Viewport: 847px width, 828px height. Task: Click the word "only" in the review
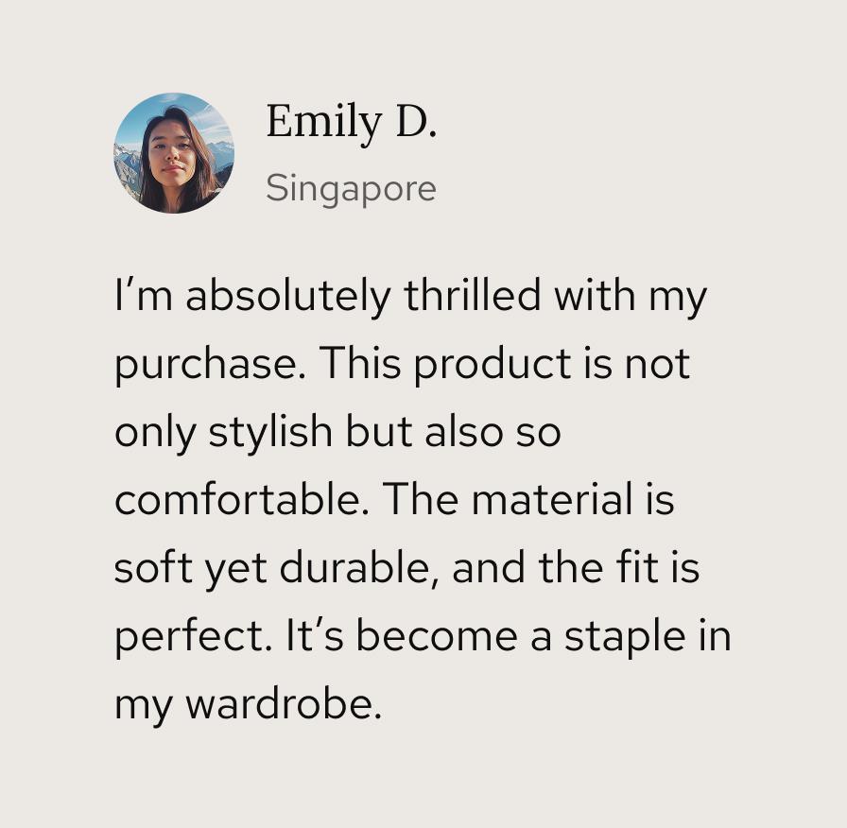(x=156, y=433)
